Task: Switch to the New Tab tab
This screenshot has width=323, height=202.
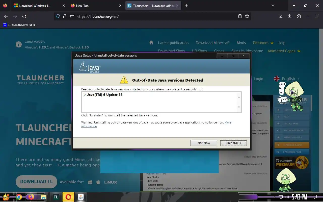Action: click(96, 6)
